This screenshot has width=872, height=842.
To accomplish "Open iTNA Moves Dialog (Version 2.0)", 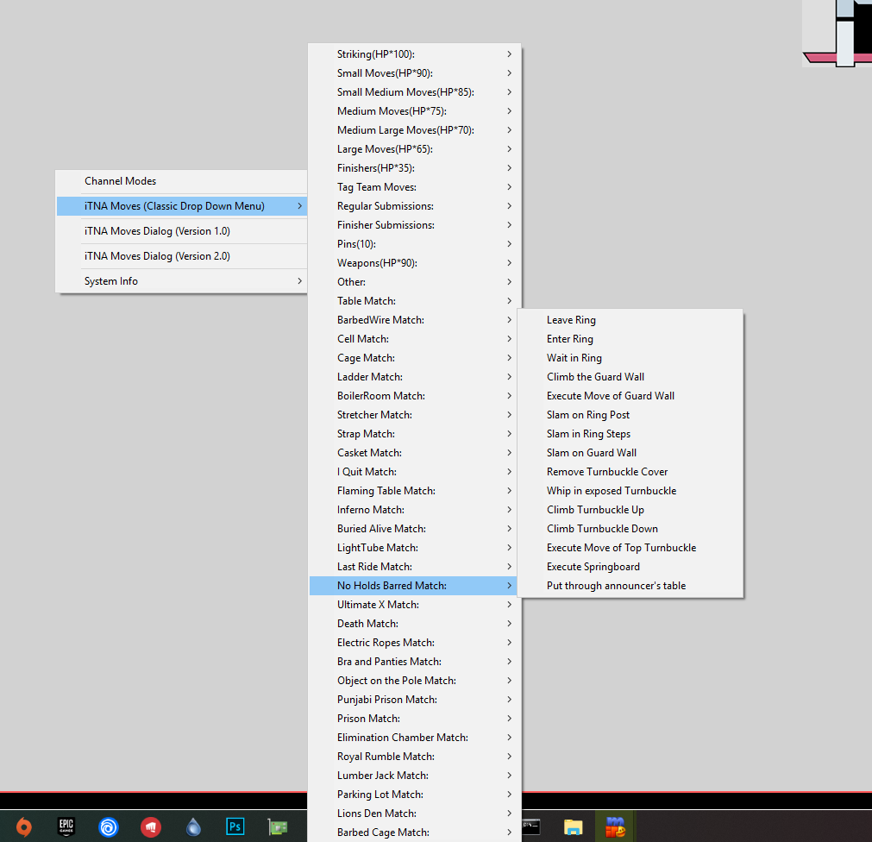I will pyautogui.click(x=181, y=256).
